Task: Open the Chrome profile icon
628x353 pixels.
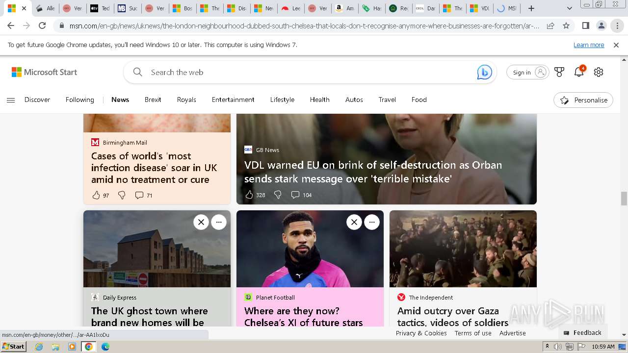Action: click(602, 25)
